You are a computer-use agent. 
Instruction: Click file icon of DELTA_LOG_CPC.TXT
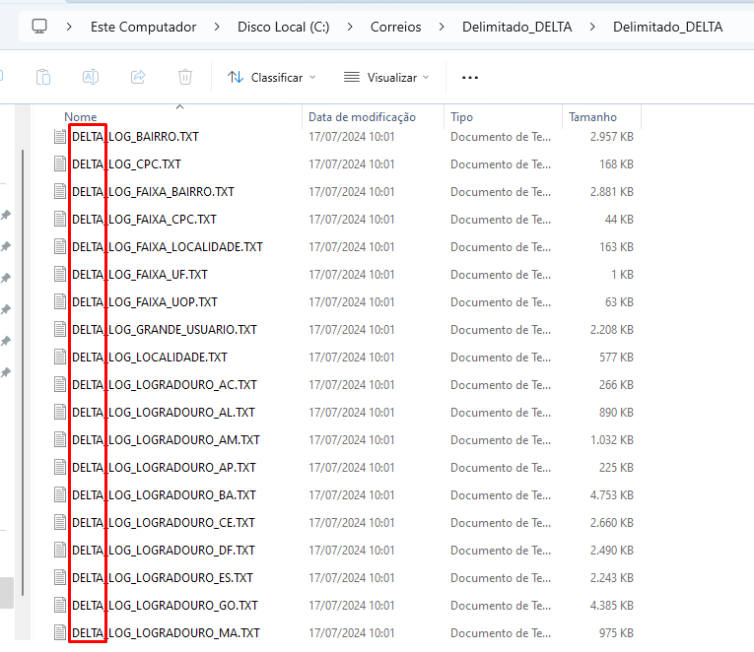(60, 163)
